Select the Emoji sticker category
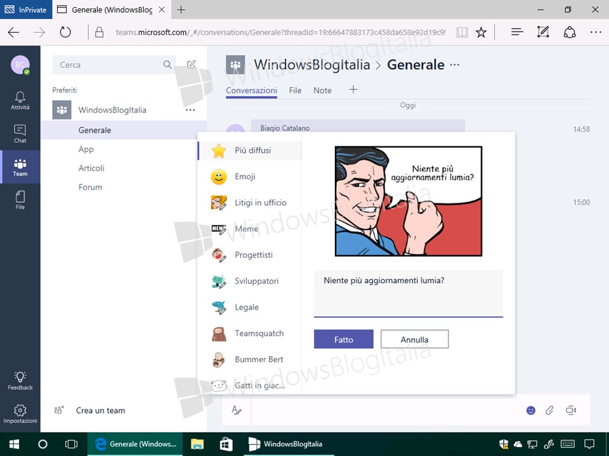 point(249,177)
